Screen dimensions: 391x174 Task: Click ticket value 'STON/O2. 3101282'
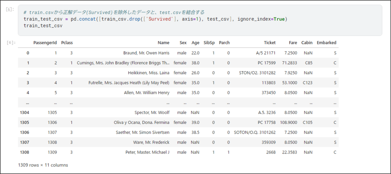257,73
